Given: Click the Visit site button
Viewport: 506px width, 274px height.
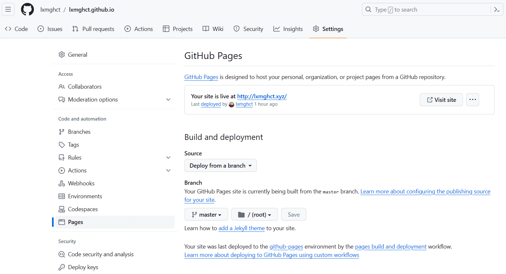Looking at the screenshot, I should coord(441,100).
